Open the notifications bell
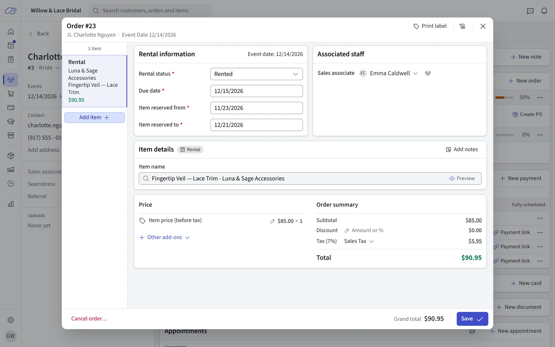Viewport: 555px width, 347px height. coord(544,11)
